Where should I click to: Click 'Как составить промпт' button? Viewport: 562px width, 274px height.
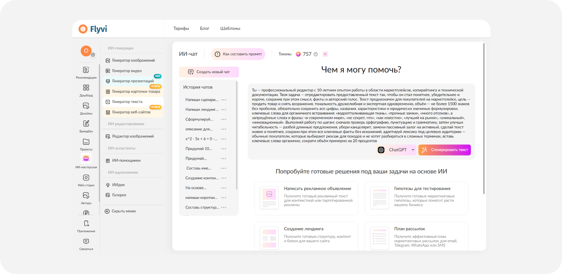[x=238, y=54]
